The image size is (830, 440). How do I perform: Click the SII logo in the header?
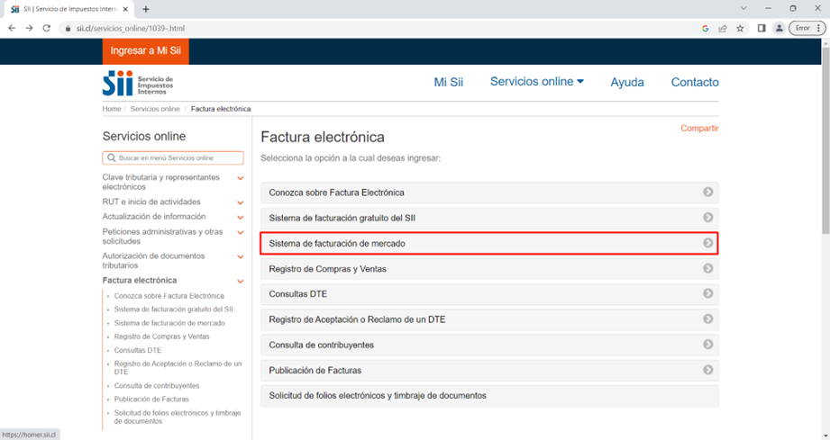click(137, 84)
